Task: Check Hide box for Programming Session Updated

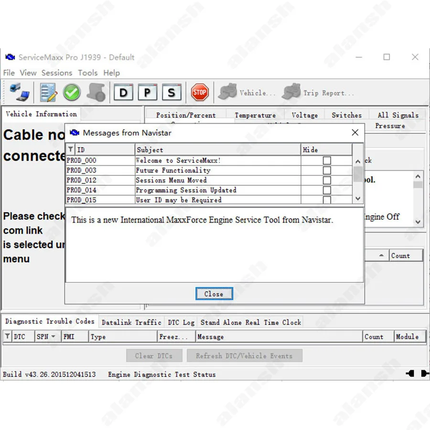Action: 327,190
